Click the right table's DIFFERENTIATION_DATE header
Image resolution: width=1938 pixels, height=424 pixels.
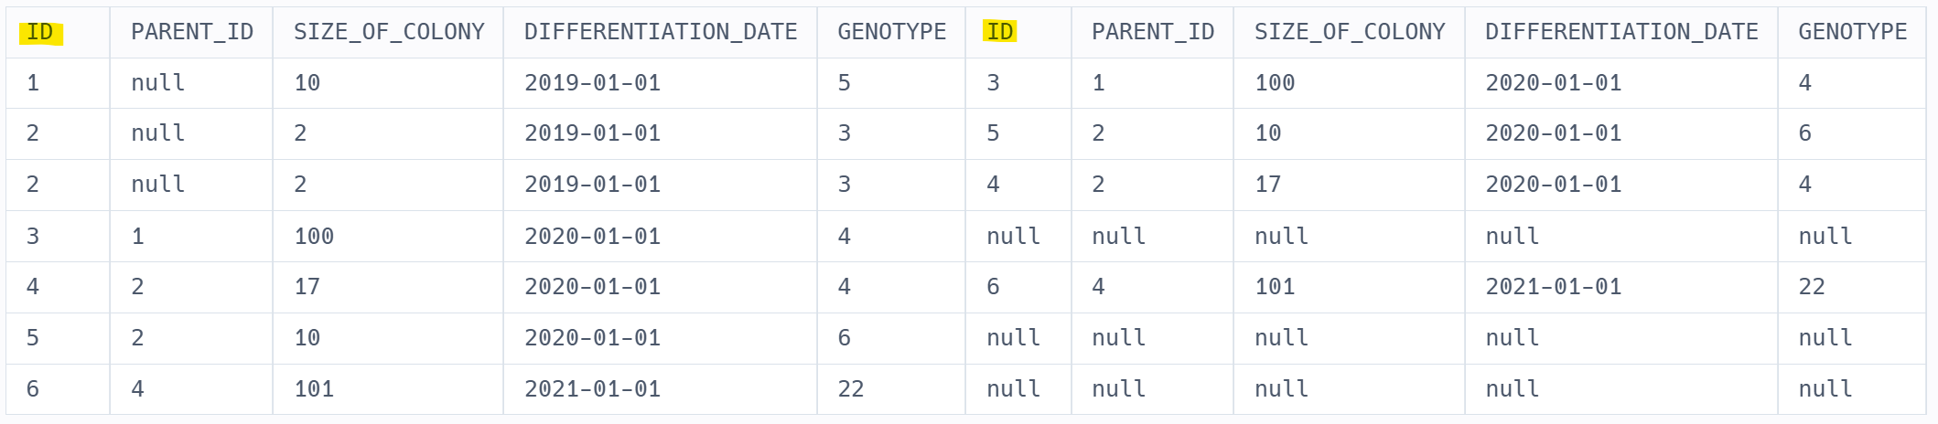(1620, 33)
